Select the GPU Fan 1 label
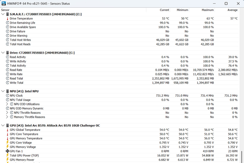Viewport: 244px width, 163px height. pos(16,151)
